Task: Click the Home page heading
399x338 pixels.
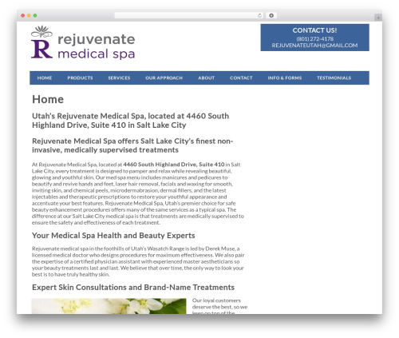Action: point(48,99)
